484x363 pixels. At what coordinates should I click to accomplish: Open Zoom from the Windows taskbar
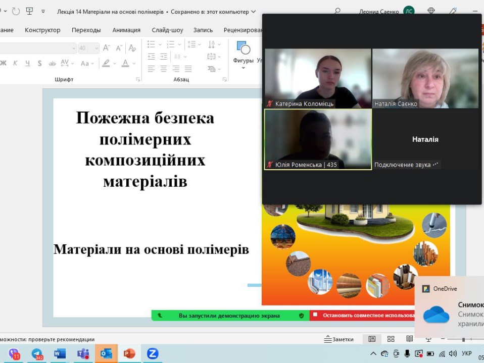pyautogui.click(x=152, y=354)
